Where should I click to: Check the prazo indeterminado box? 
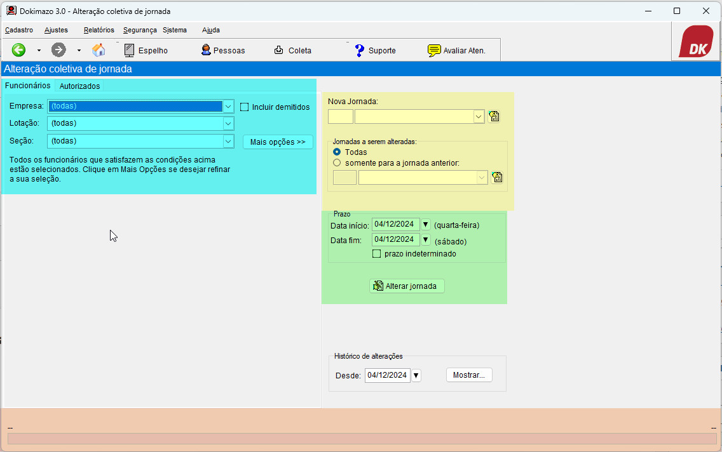377,254
